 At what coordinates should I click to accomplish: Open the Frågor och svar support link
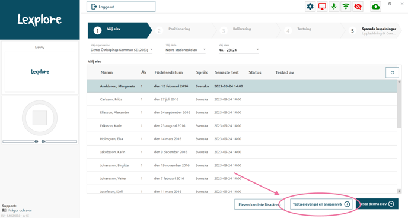20,210
